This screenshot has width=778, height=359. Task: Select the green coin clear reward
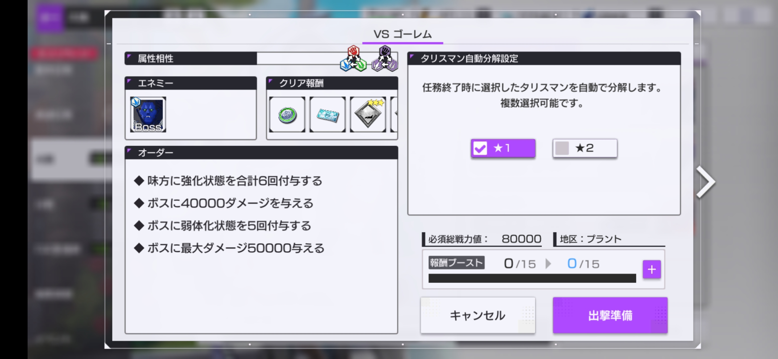pos(287,115)
